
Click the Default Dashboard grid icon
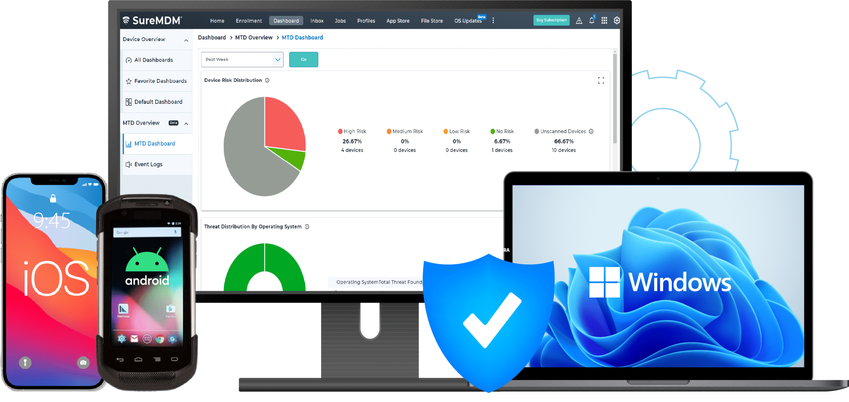(129, 102)
